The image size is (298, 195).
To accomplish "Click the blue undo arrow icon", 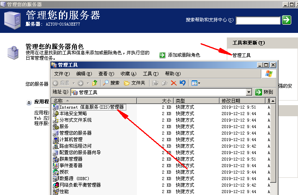I will 182,83.
